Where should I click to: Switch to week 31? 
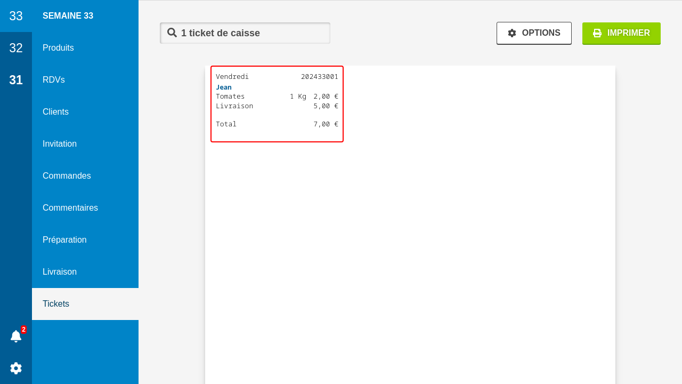(16, 80)
